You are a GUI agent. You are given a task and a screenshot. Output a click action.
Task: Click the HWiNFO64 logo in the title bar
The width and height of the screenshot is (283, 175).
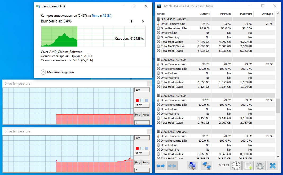click(159, 6)
